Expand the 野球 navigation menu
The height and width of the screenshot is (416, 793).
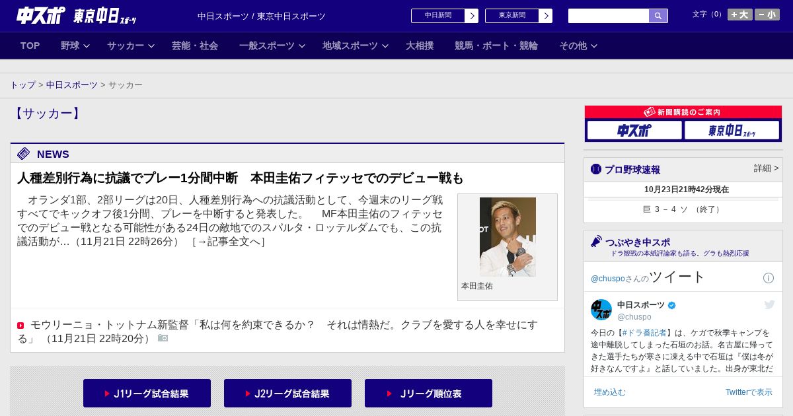point(75,46)
